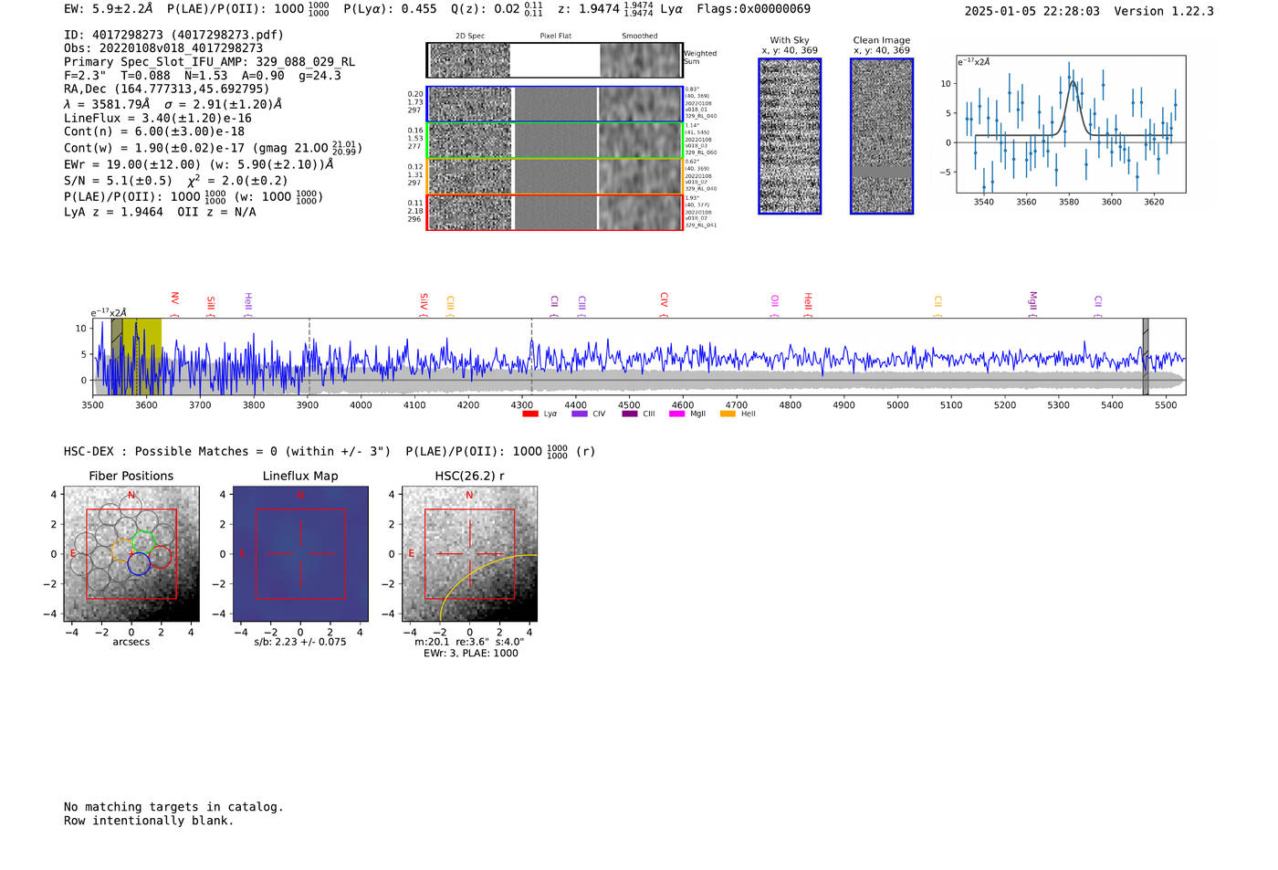Click the NV line marker above the spectrum
This screenshot has height=870, width=1278.
pos(174,299)
